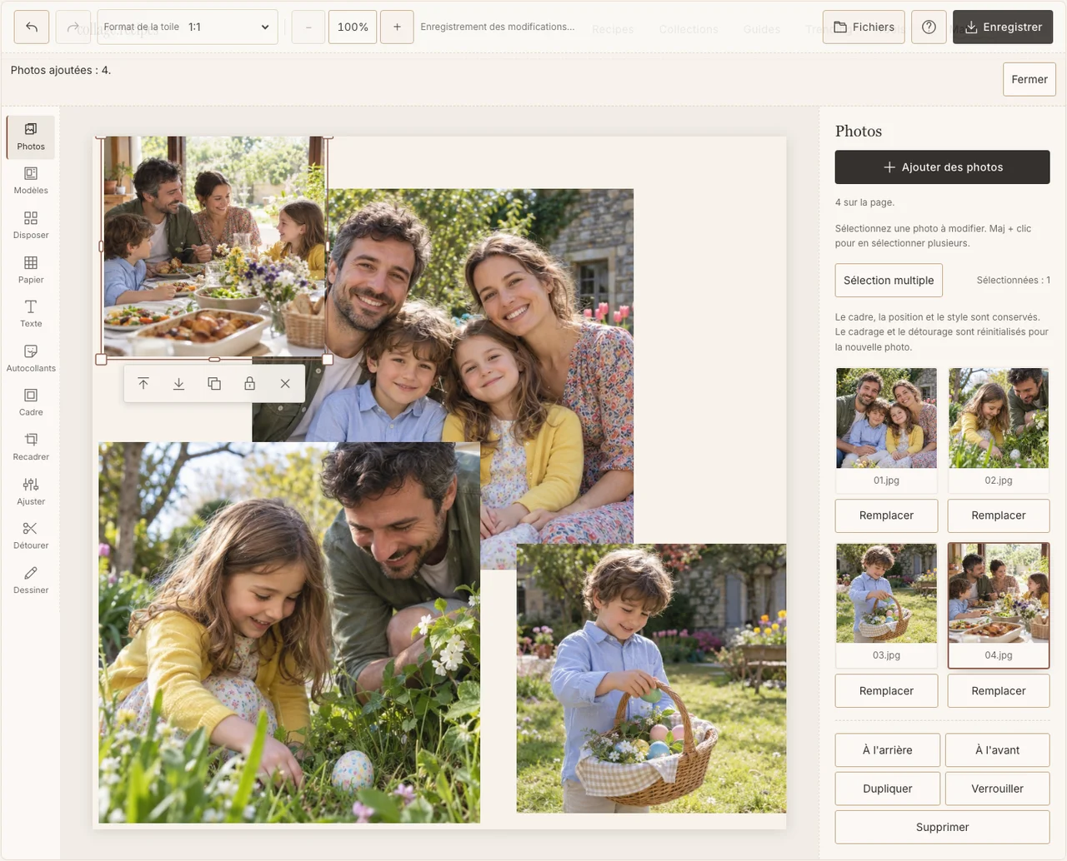The width and height of the screenshot is (1067, 861).
Task: Increase zoom with the plus button
Action: pos(397,27)
